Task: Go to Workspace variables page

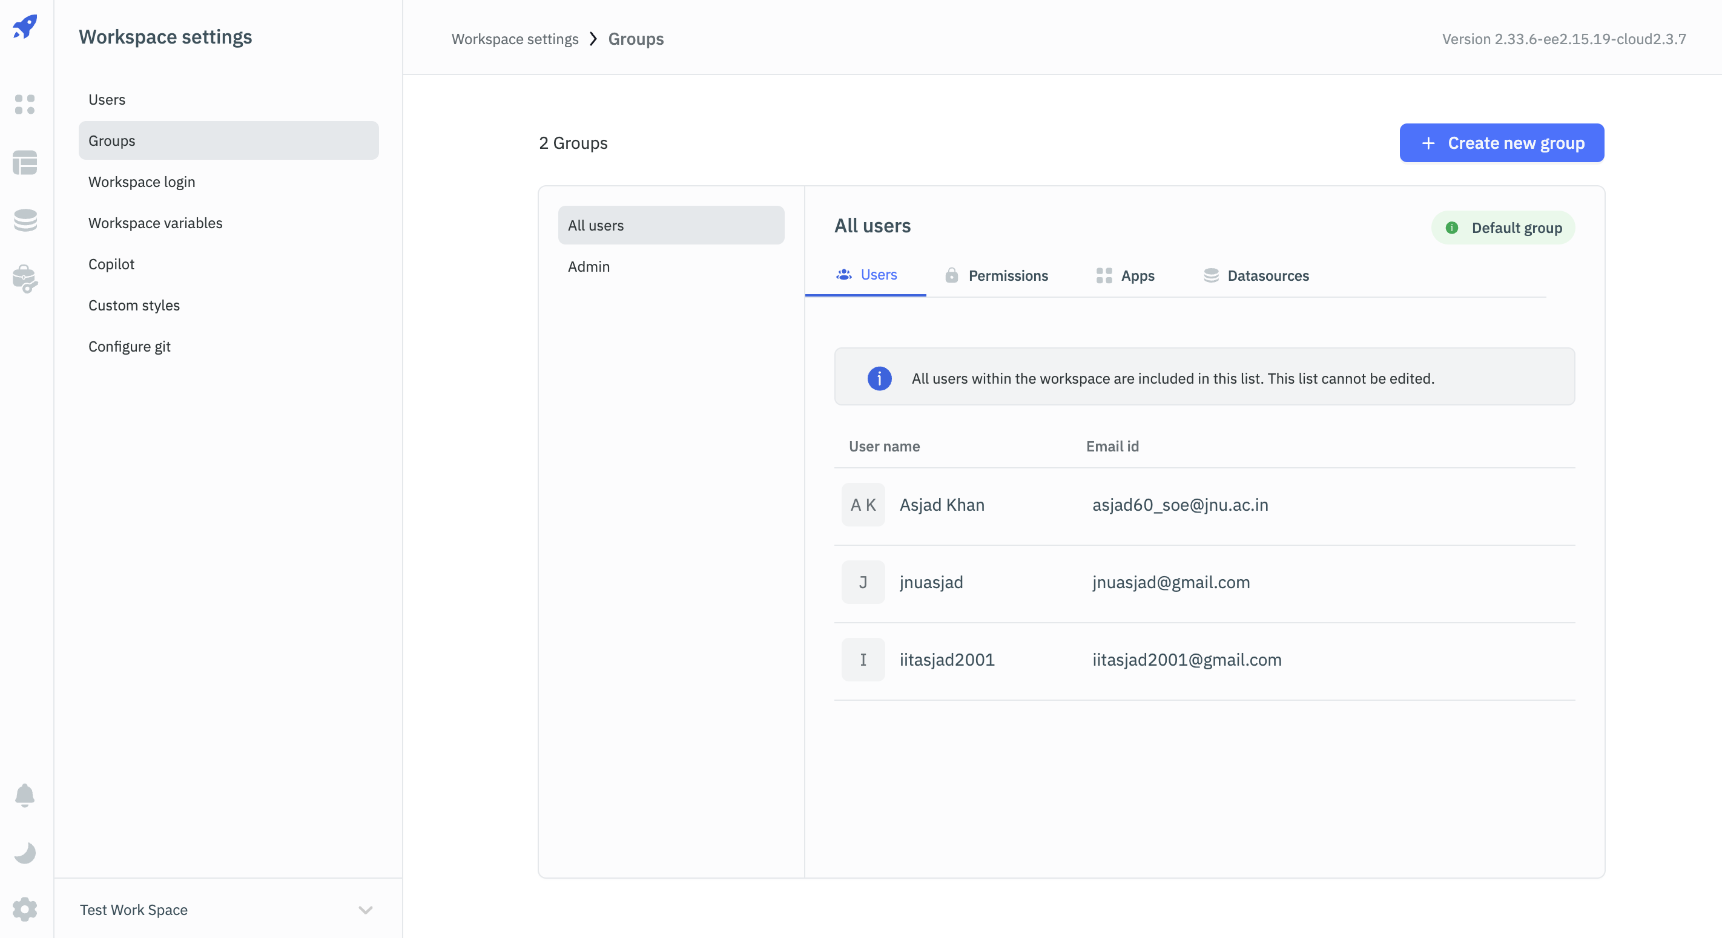Action: coord(155,223)
